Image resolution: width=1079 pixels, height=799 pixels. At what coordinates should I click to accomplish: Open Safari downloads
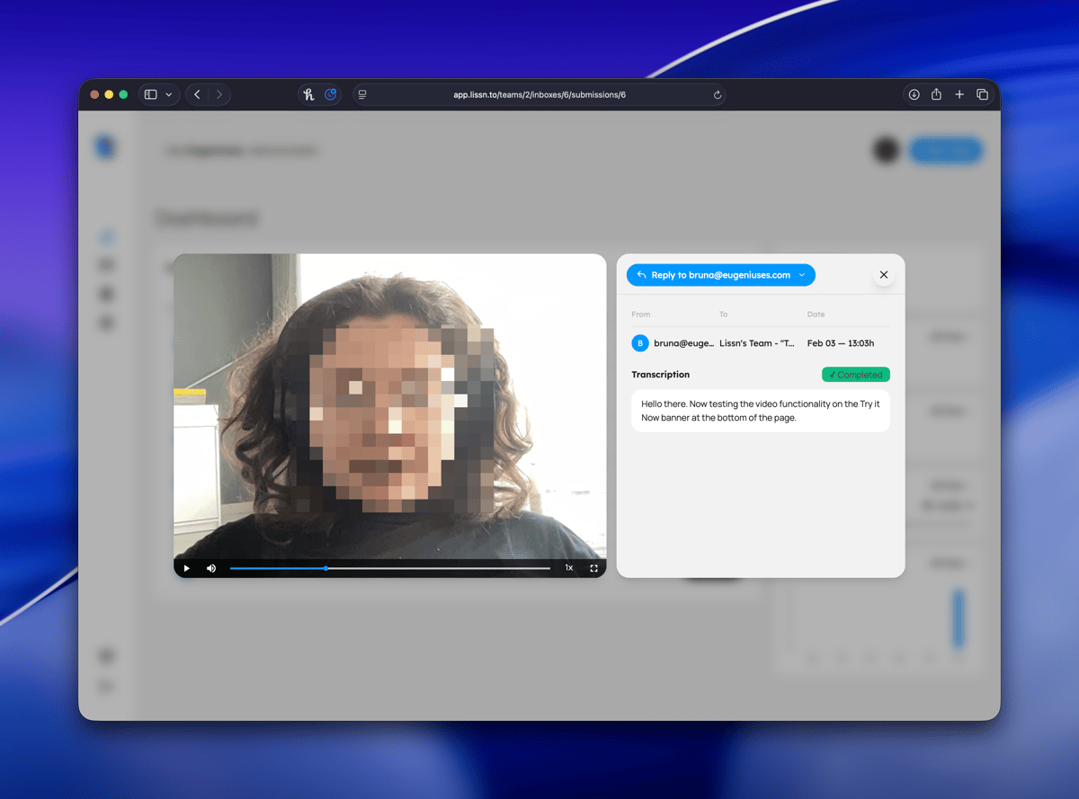tap(914, 94)
